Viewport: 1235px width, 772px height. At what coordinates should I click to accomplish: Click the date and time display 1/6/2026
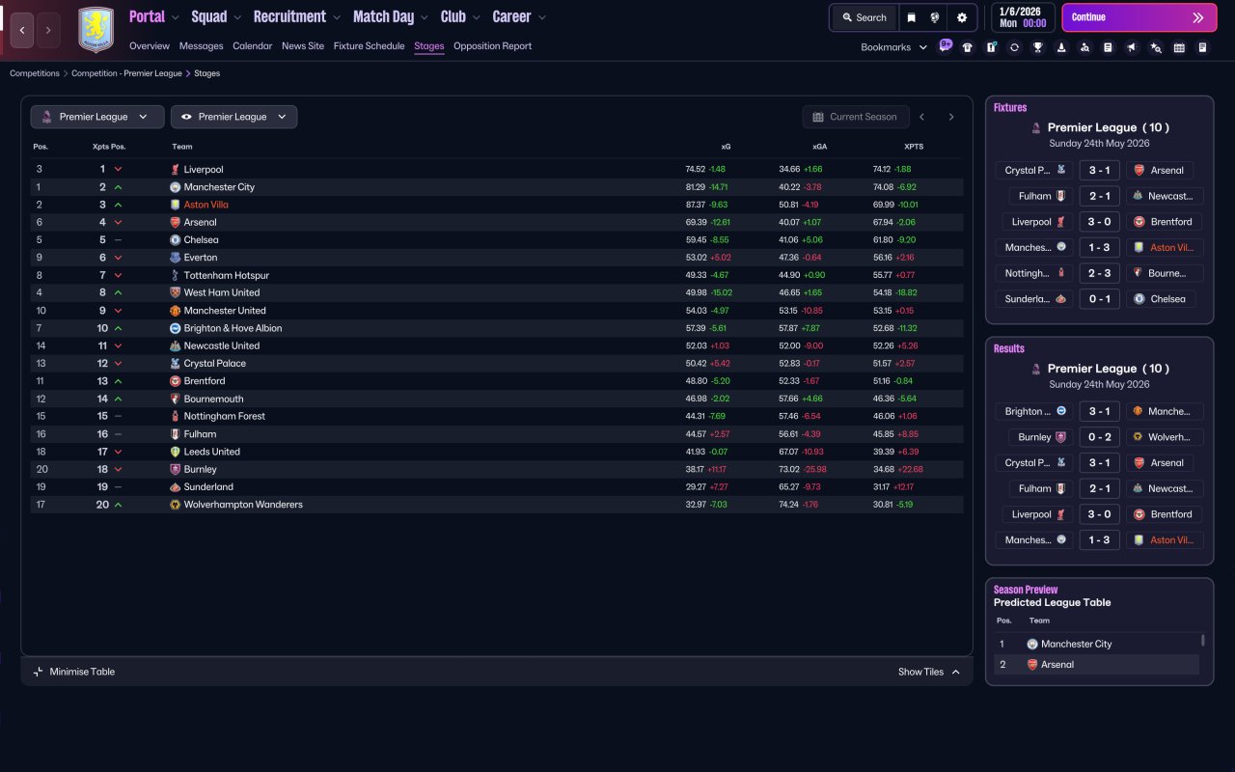point(1023,17)
